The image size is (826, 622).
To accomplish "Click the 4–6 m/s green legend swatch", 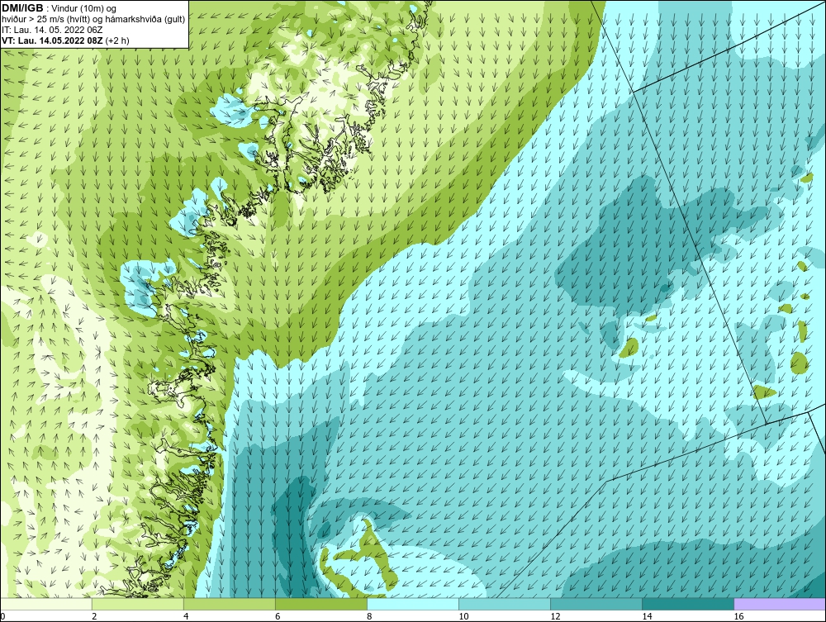I will coord(229,604).
